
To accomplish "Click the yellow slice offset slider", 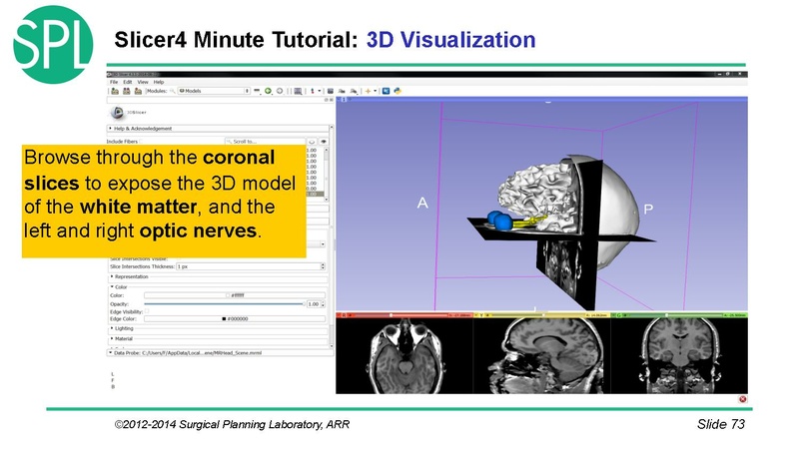I will pyautogui.click(x=538, y=315).
